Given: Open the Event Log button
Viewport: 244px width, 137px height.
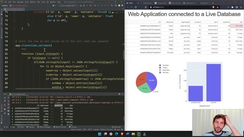Looking at the screenshot, I should 116,127.
